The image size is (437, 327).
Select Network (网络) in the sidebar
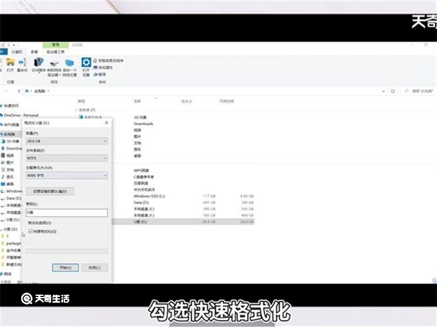(x=6, y=274)
